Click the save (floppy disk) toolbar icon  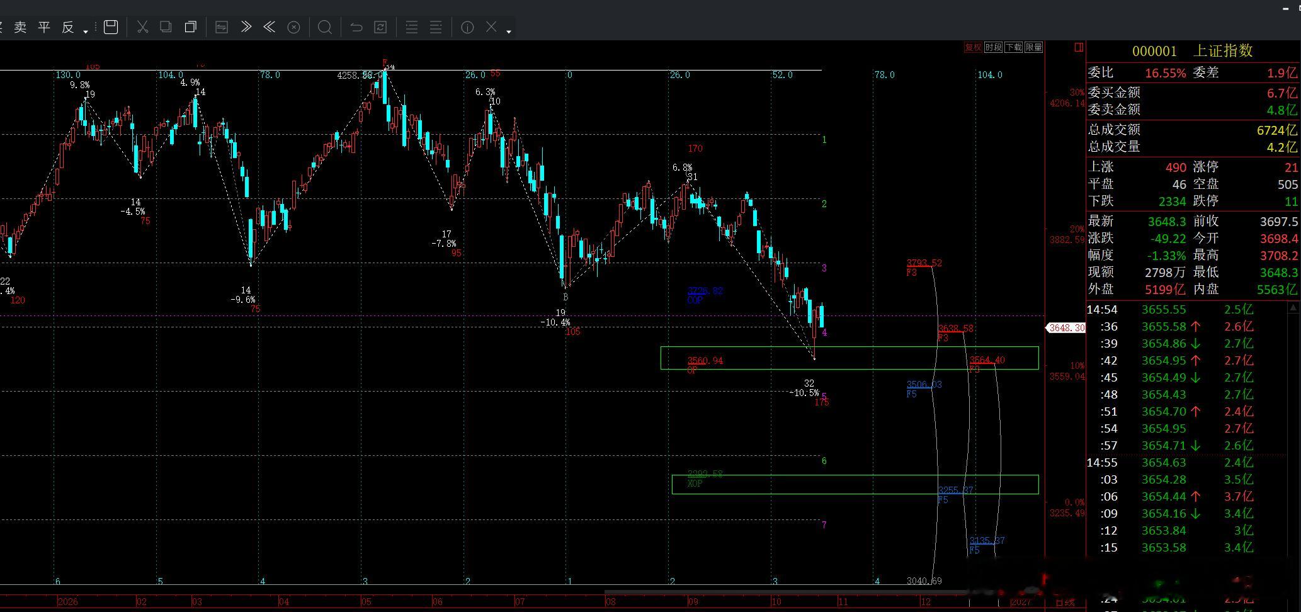(x=111, y=27)
